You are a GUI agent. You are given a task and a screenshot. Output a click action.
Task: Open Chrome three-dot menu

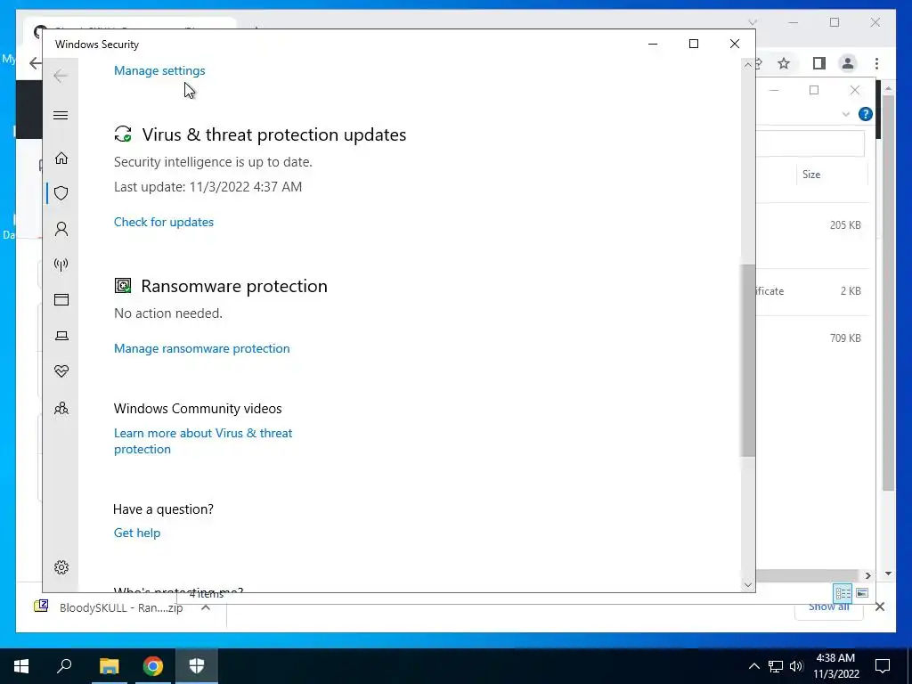tap(876, 63)
